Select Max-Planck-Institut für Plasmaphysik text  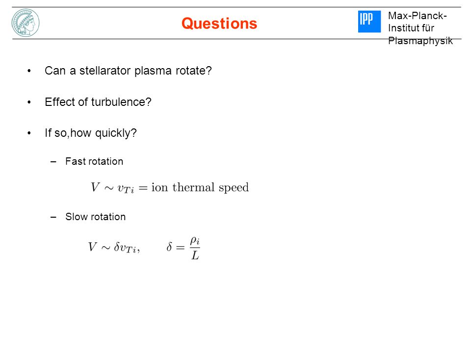pos(420,28)
